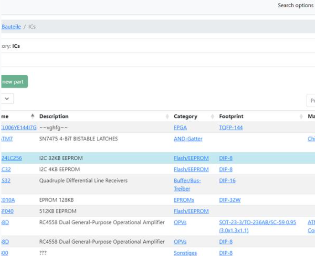This screenshot has width=315, height=256.
Task: Open Sonstiges category link
Action: [185, 253]
